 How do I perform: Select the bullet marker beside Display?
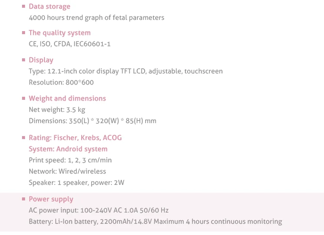pos(23,60)
